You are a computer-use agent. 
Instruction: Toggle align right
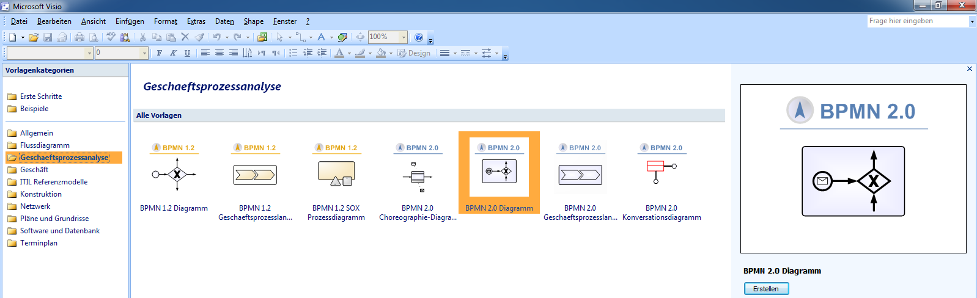coord(234,53)
